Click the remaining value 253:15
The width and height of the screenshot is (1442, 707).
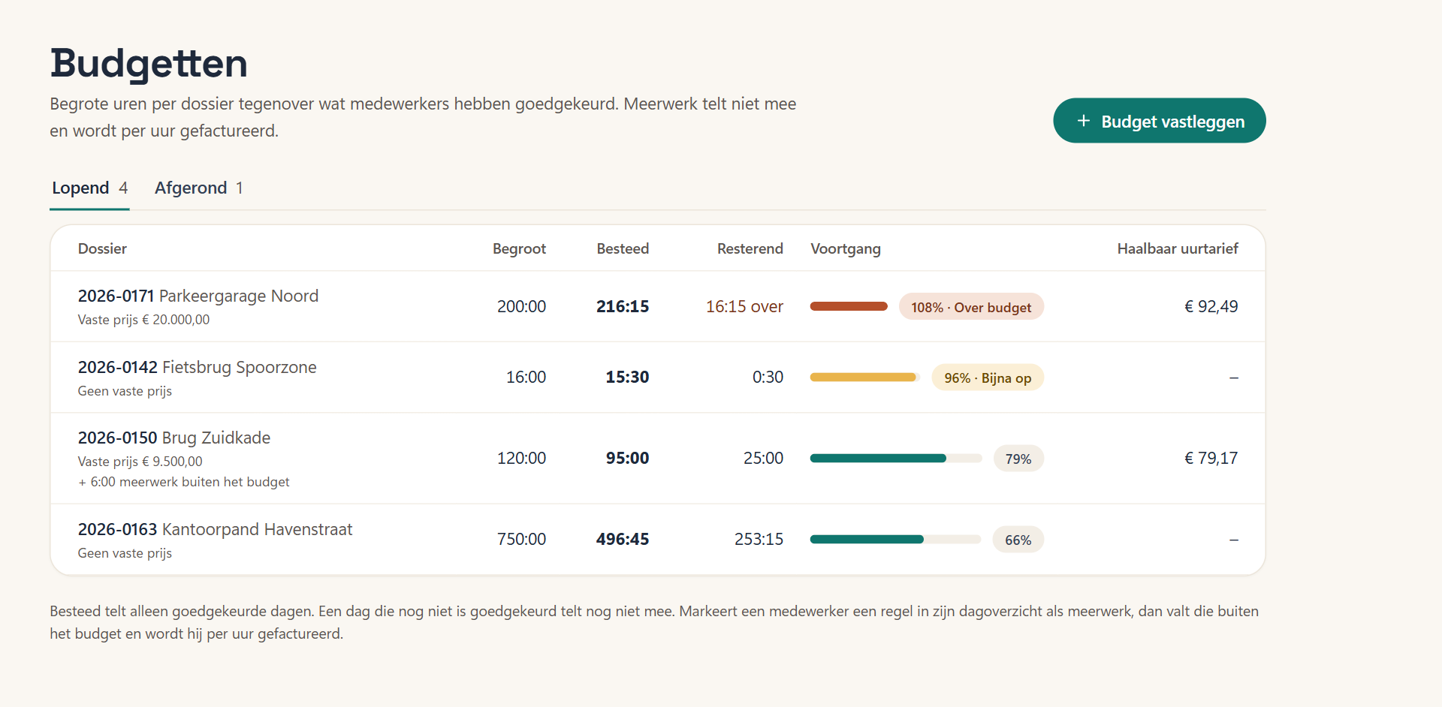759,539
